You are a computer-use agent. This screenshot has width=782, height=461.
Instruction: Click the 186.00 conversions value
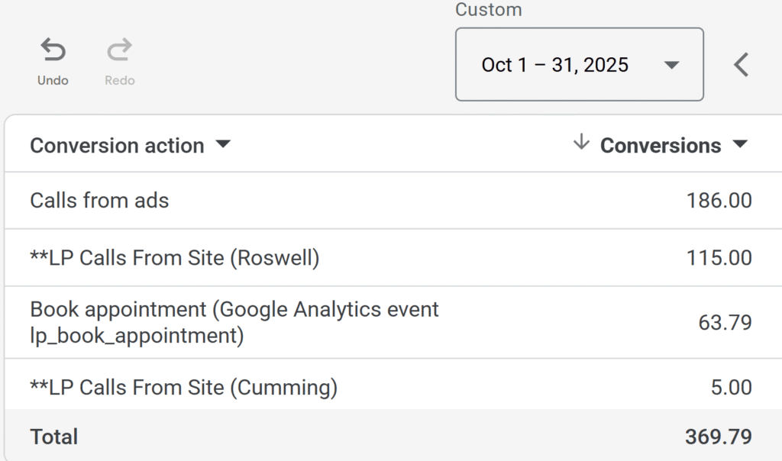[719, 201]
